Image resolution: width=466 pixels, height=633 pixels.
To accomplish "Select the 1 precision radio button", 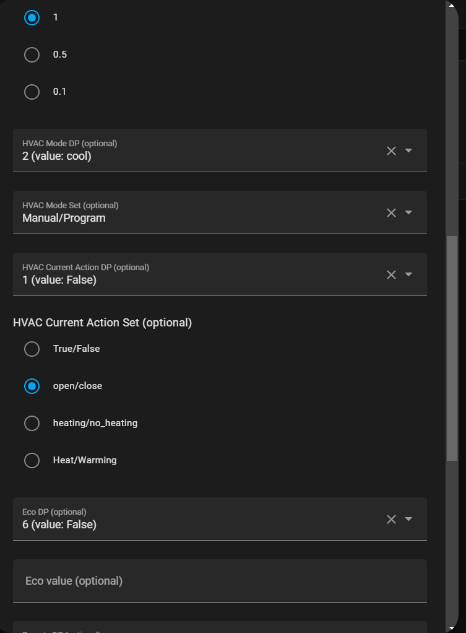I will point(32,17).
